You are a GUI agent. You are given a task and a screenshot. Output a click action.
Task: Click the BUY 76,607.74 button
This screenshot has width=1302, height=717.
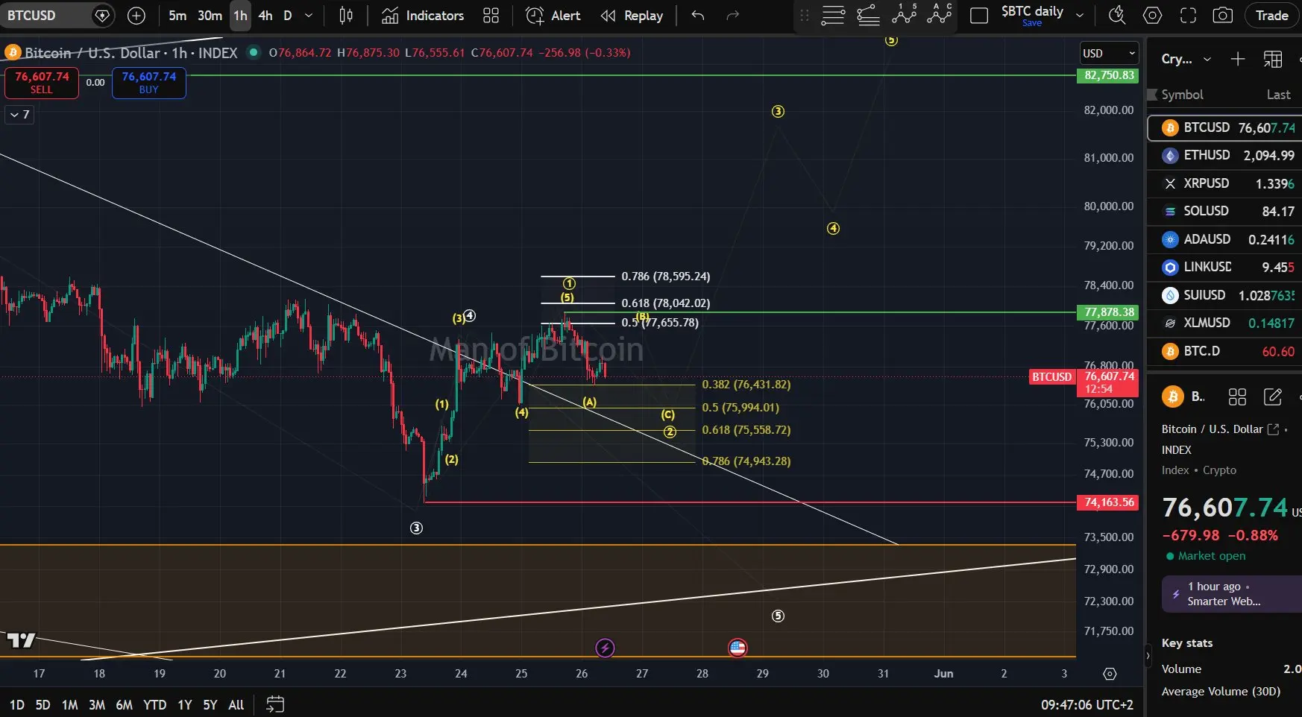click(149, 83)
